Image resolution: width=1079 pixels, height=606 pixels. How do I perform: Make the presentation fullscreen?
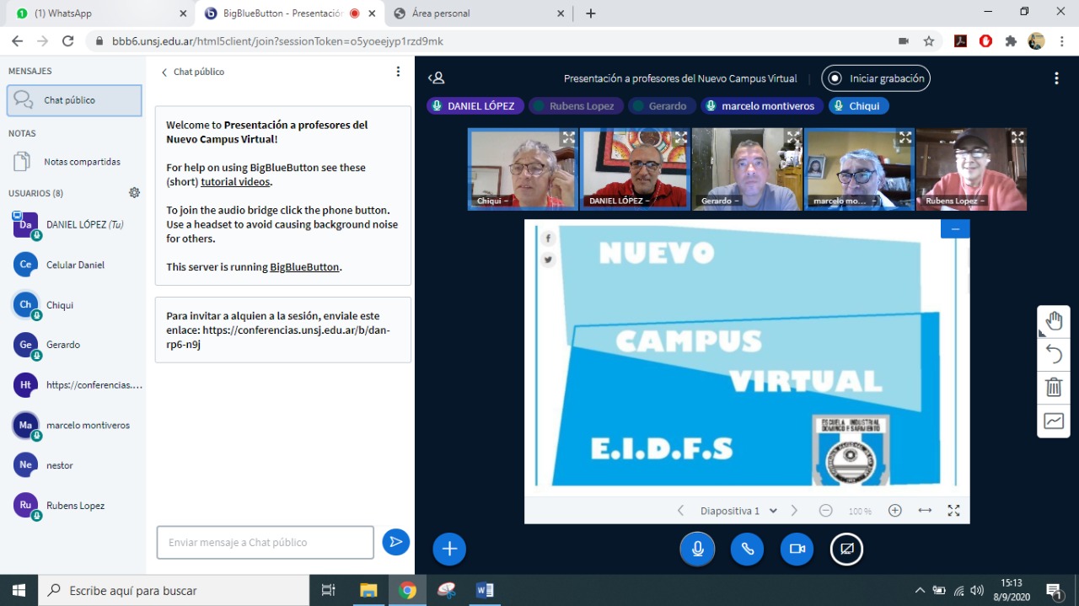tap(953, 511)
